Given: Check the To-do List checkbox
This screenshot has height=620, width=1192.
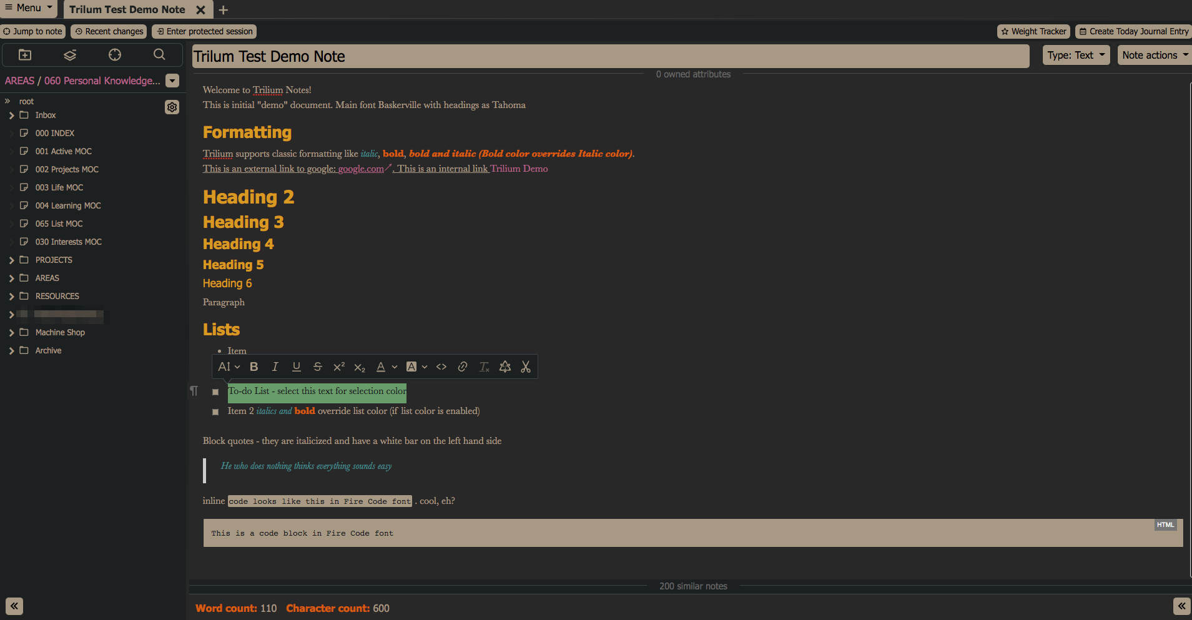Looking at the screenshot, I should [x=215, y=392].
